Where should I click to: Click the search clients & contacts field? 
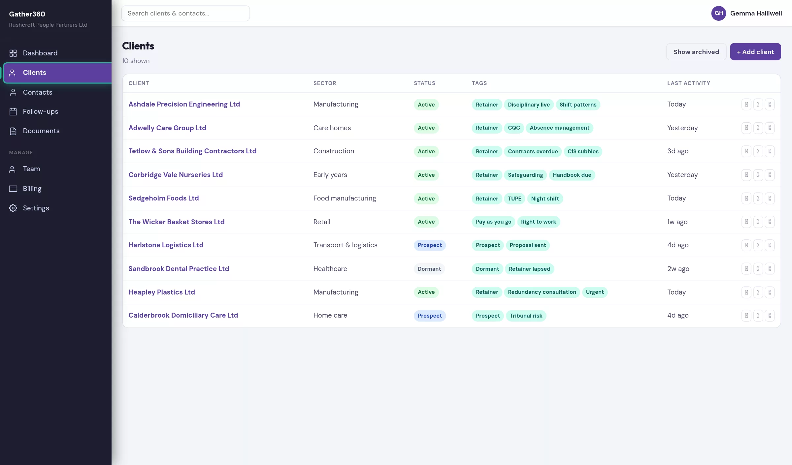click(185, 13)
